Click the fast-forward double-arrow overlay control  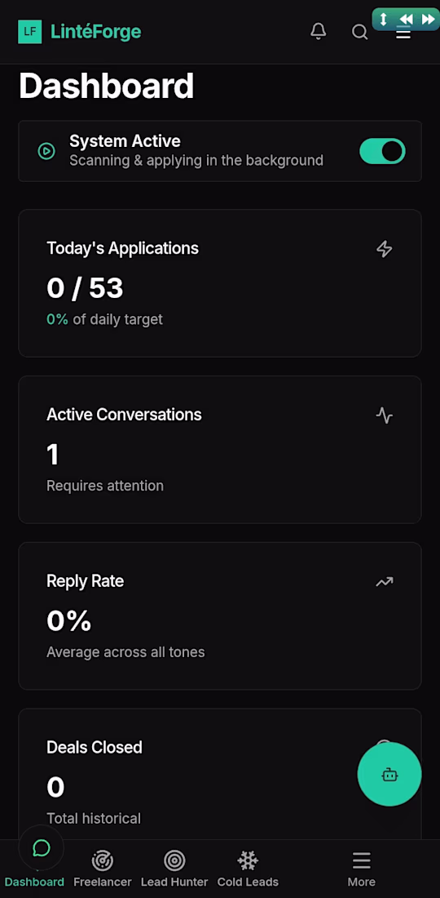tap(428, 19)
